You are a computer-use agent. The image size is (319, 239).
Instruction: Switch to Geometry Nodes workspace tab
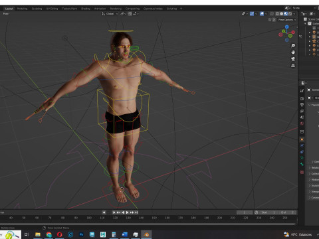coord(153,9)
